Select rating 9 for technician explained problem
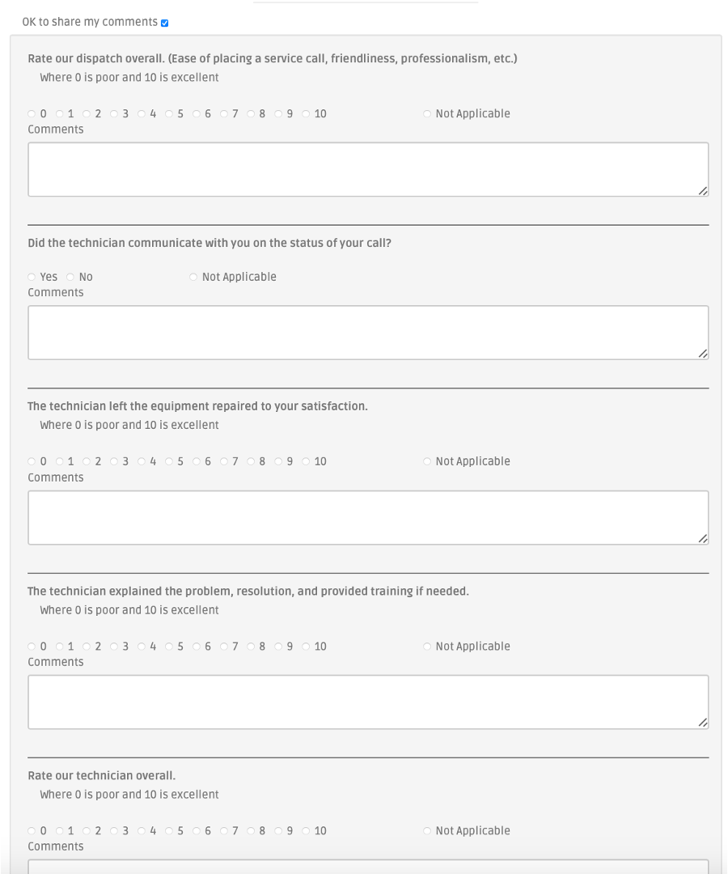This screenshot has width=728, height=874. [278, 647]
